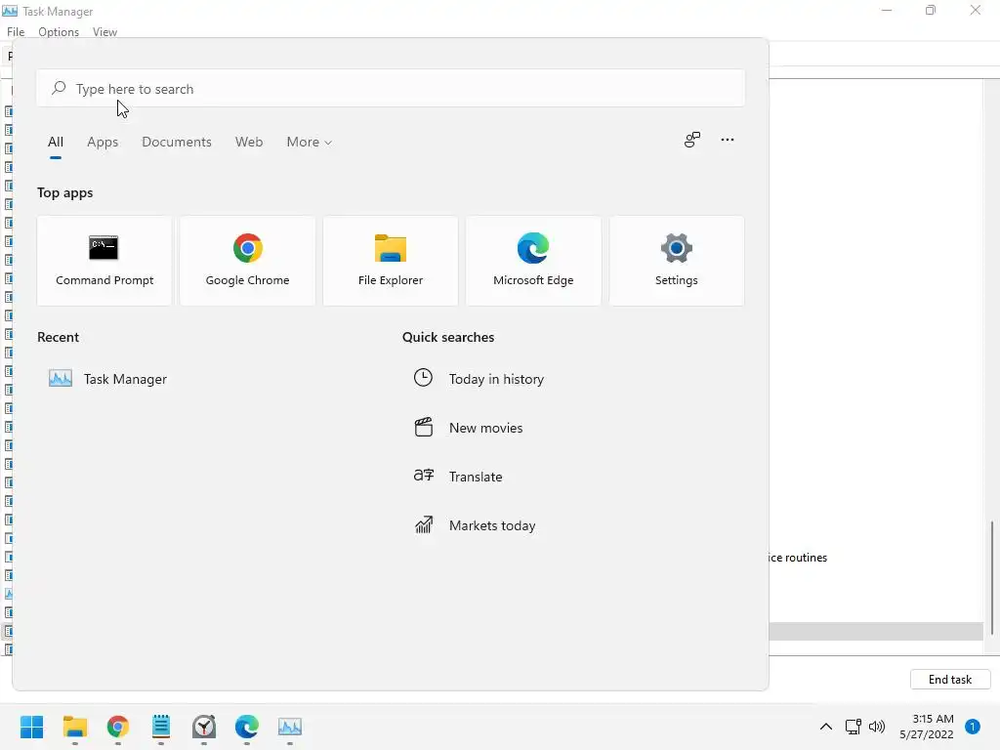1000x750 pixels.
Task: Select the All search tab
Action: tap(56, 142)
